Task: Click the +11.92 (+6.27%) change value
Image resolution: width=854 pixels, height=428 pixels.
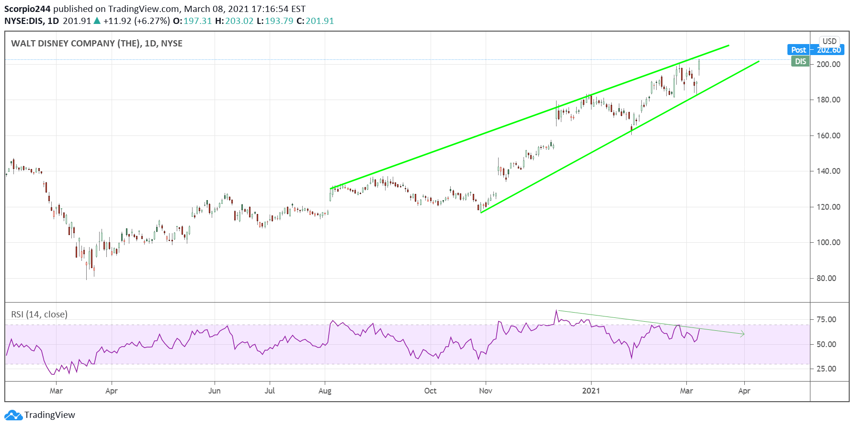Action: click(x=137, y=21)
